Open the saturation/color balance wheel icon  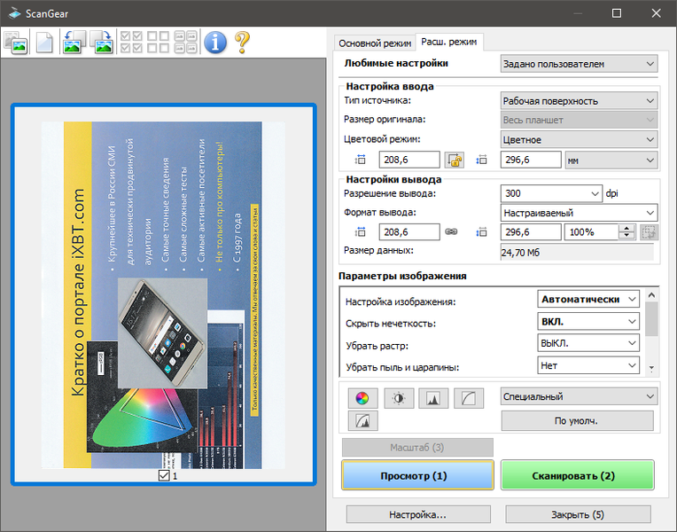coord(362,398)
